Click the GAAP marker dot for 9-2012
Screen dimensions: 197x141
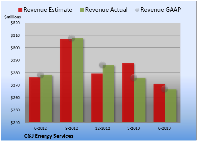click(x=72, y=38)
